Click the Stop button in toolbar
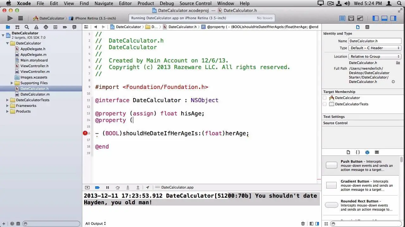The width and height of the screenshot is (405, 227). pyautogui.click(x=21, y=18)
